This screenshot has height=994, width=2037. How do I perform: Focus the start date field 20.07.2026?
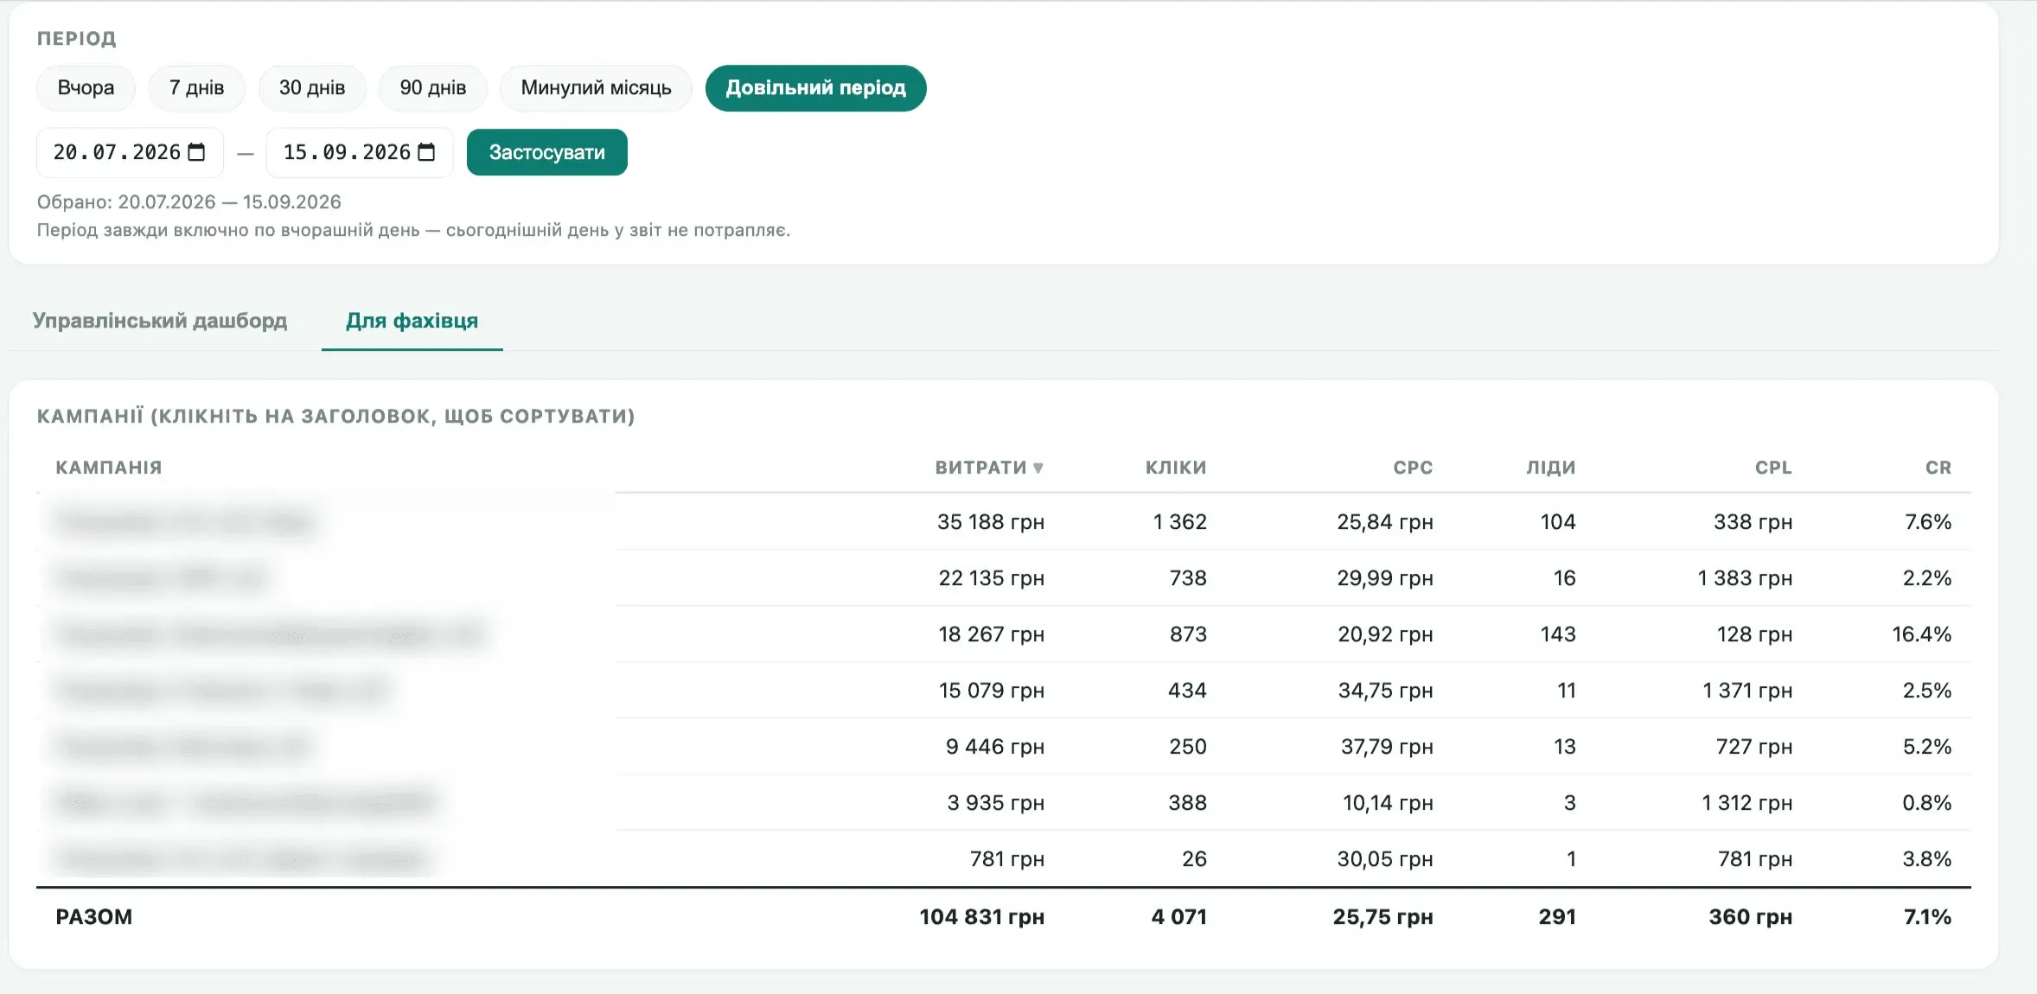pyautogui.click(x=130, y=152)
